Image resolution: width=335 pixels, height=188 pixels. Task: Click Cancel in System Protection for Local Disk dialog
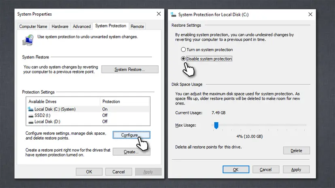pos(266,169)
